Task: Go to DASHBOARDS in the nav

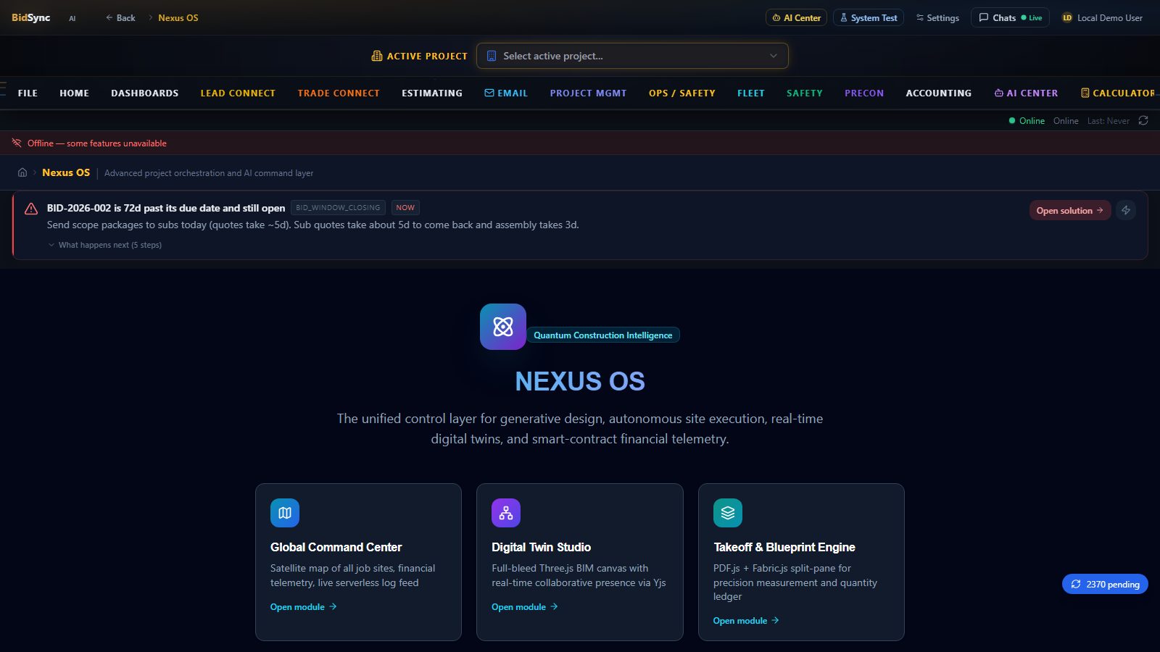Action: [145, 93]
